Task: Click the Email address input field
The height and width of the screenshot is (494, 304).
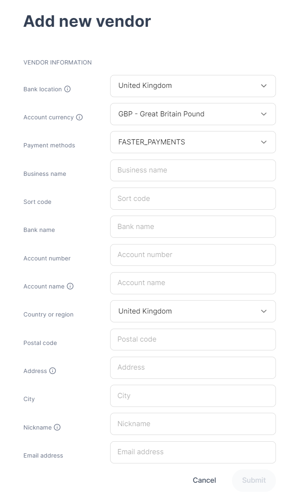Action: pyautogui.click(x=193, y=452)
